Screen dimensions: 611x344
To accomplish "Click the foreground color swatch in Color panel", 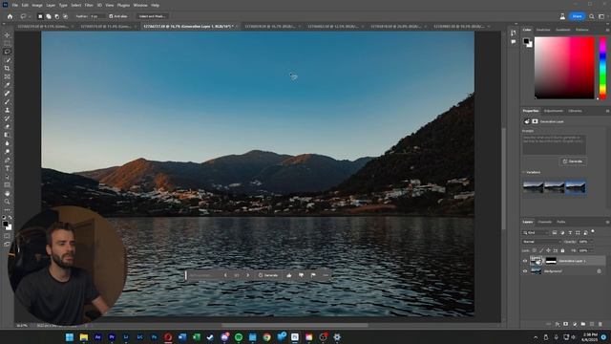I will (526, 41).
